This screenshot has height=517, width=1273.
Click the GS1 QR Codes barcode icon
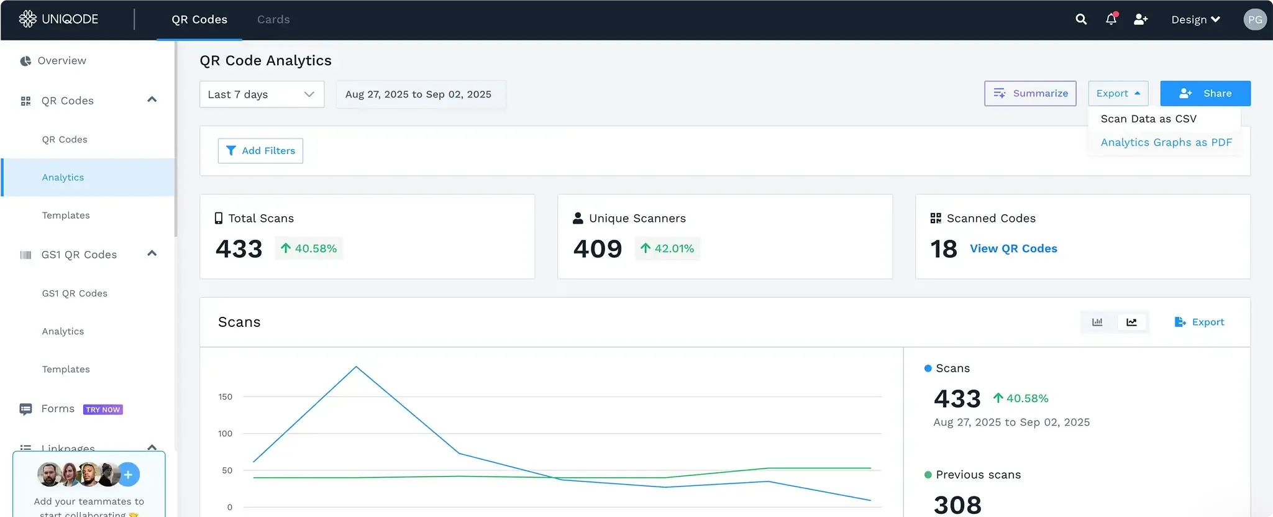25,255
